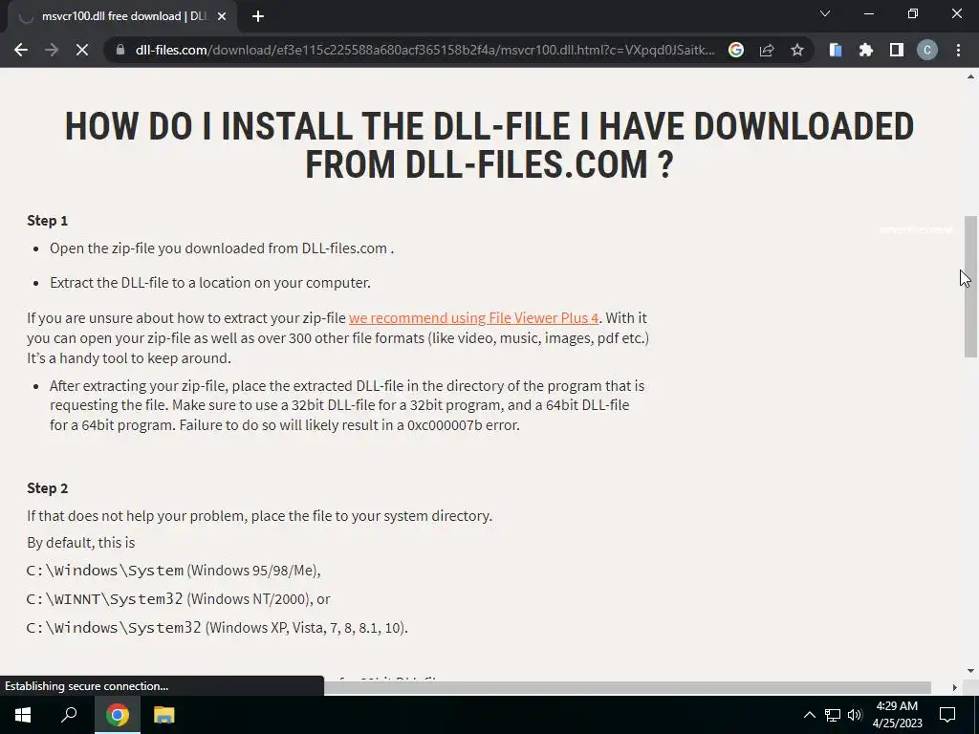Click the dll-files.com address bar
This screenshot has height=734, width=979.
click(424, 50)
